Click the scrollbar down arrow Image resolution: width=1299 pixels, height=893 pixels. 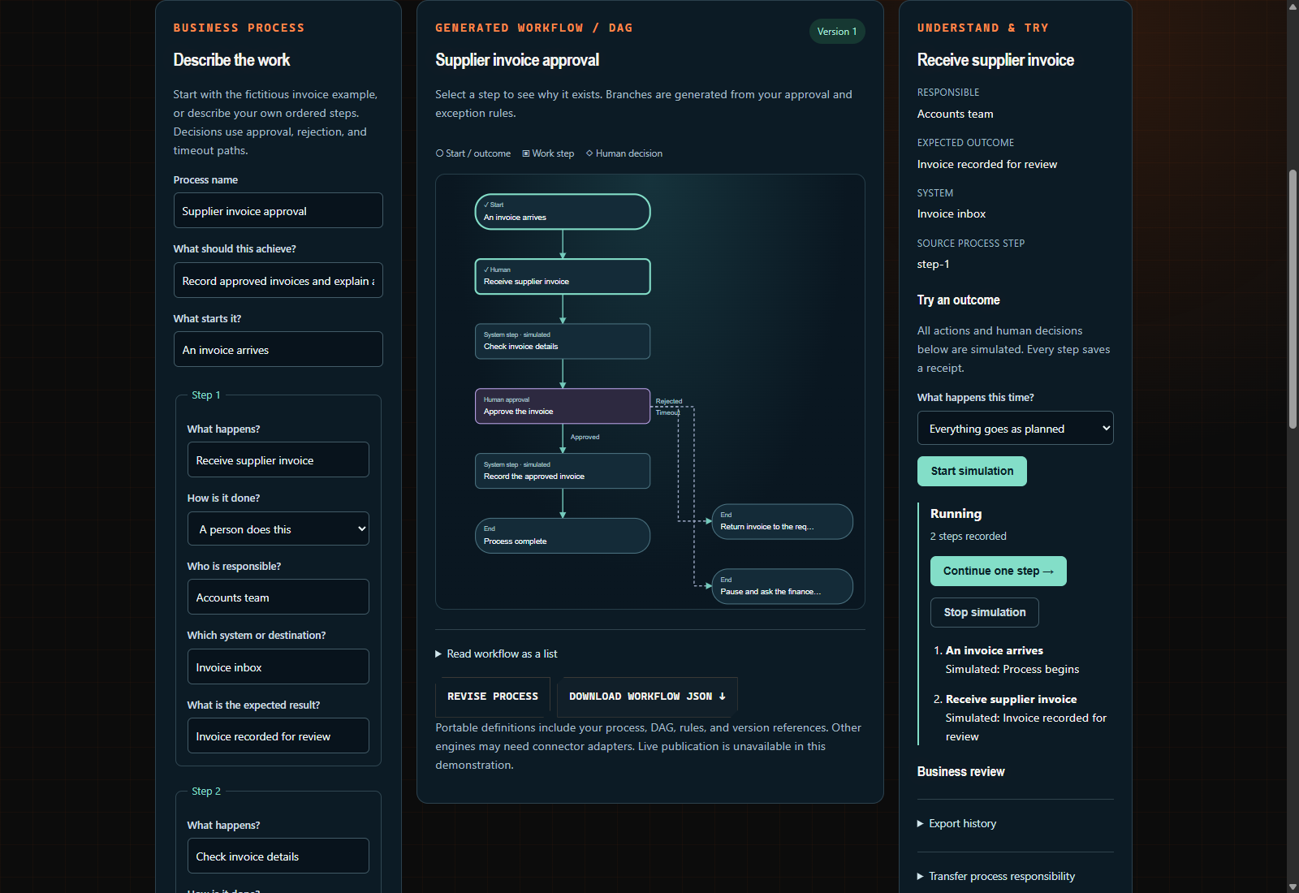[1293, 887]
